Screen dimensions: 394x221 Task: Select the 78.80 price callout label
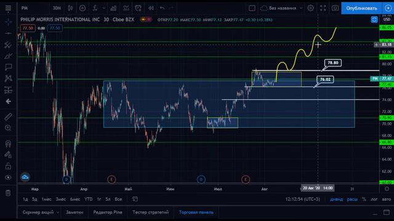click(x=333, y=63)
